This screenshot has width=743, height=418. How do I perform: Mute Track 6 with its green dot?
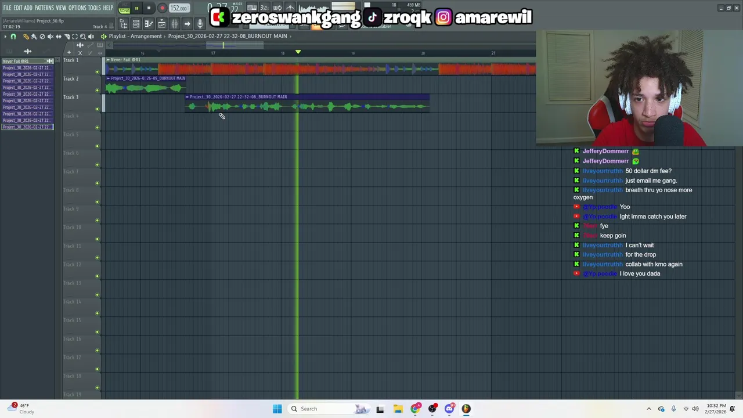pyautogui.click(x=97, y=165)
